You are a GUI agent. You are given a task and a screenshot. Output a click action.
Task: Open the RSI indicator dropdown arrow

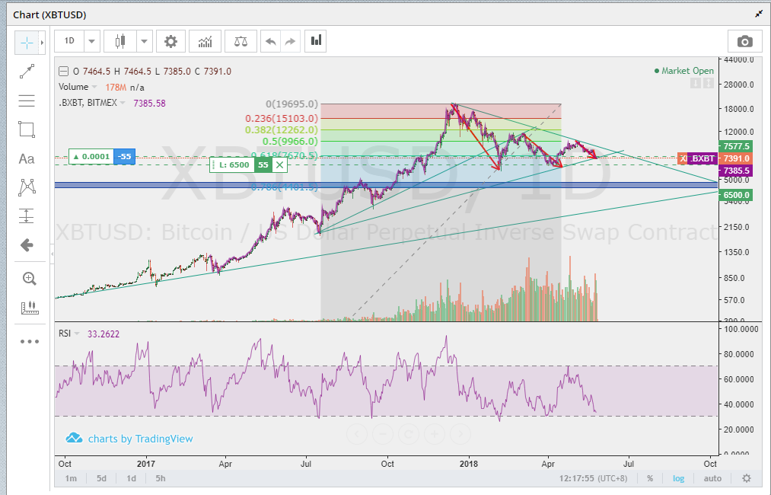[x=77, y=334]
